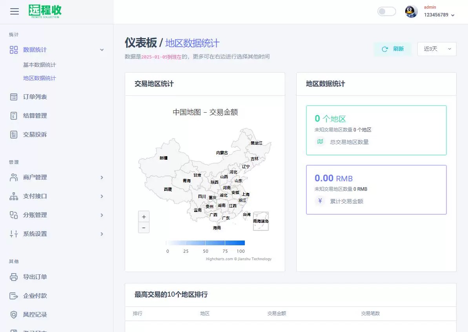The height and width of the screenshot is (332, 468).
Task: Open the hamburger sidebar menu icon
Action: (x=15, y=11)
